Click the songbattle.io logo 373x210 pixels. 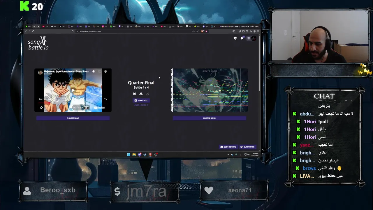[38, 43]
